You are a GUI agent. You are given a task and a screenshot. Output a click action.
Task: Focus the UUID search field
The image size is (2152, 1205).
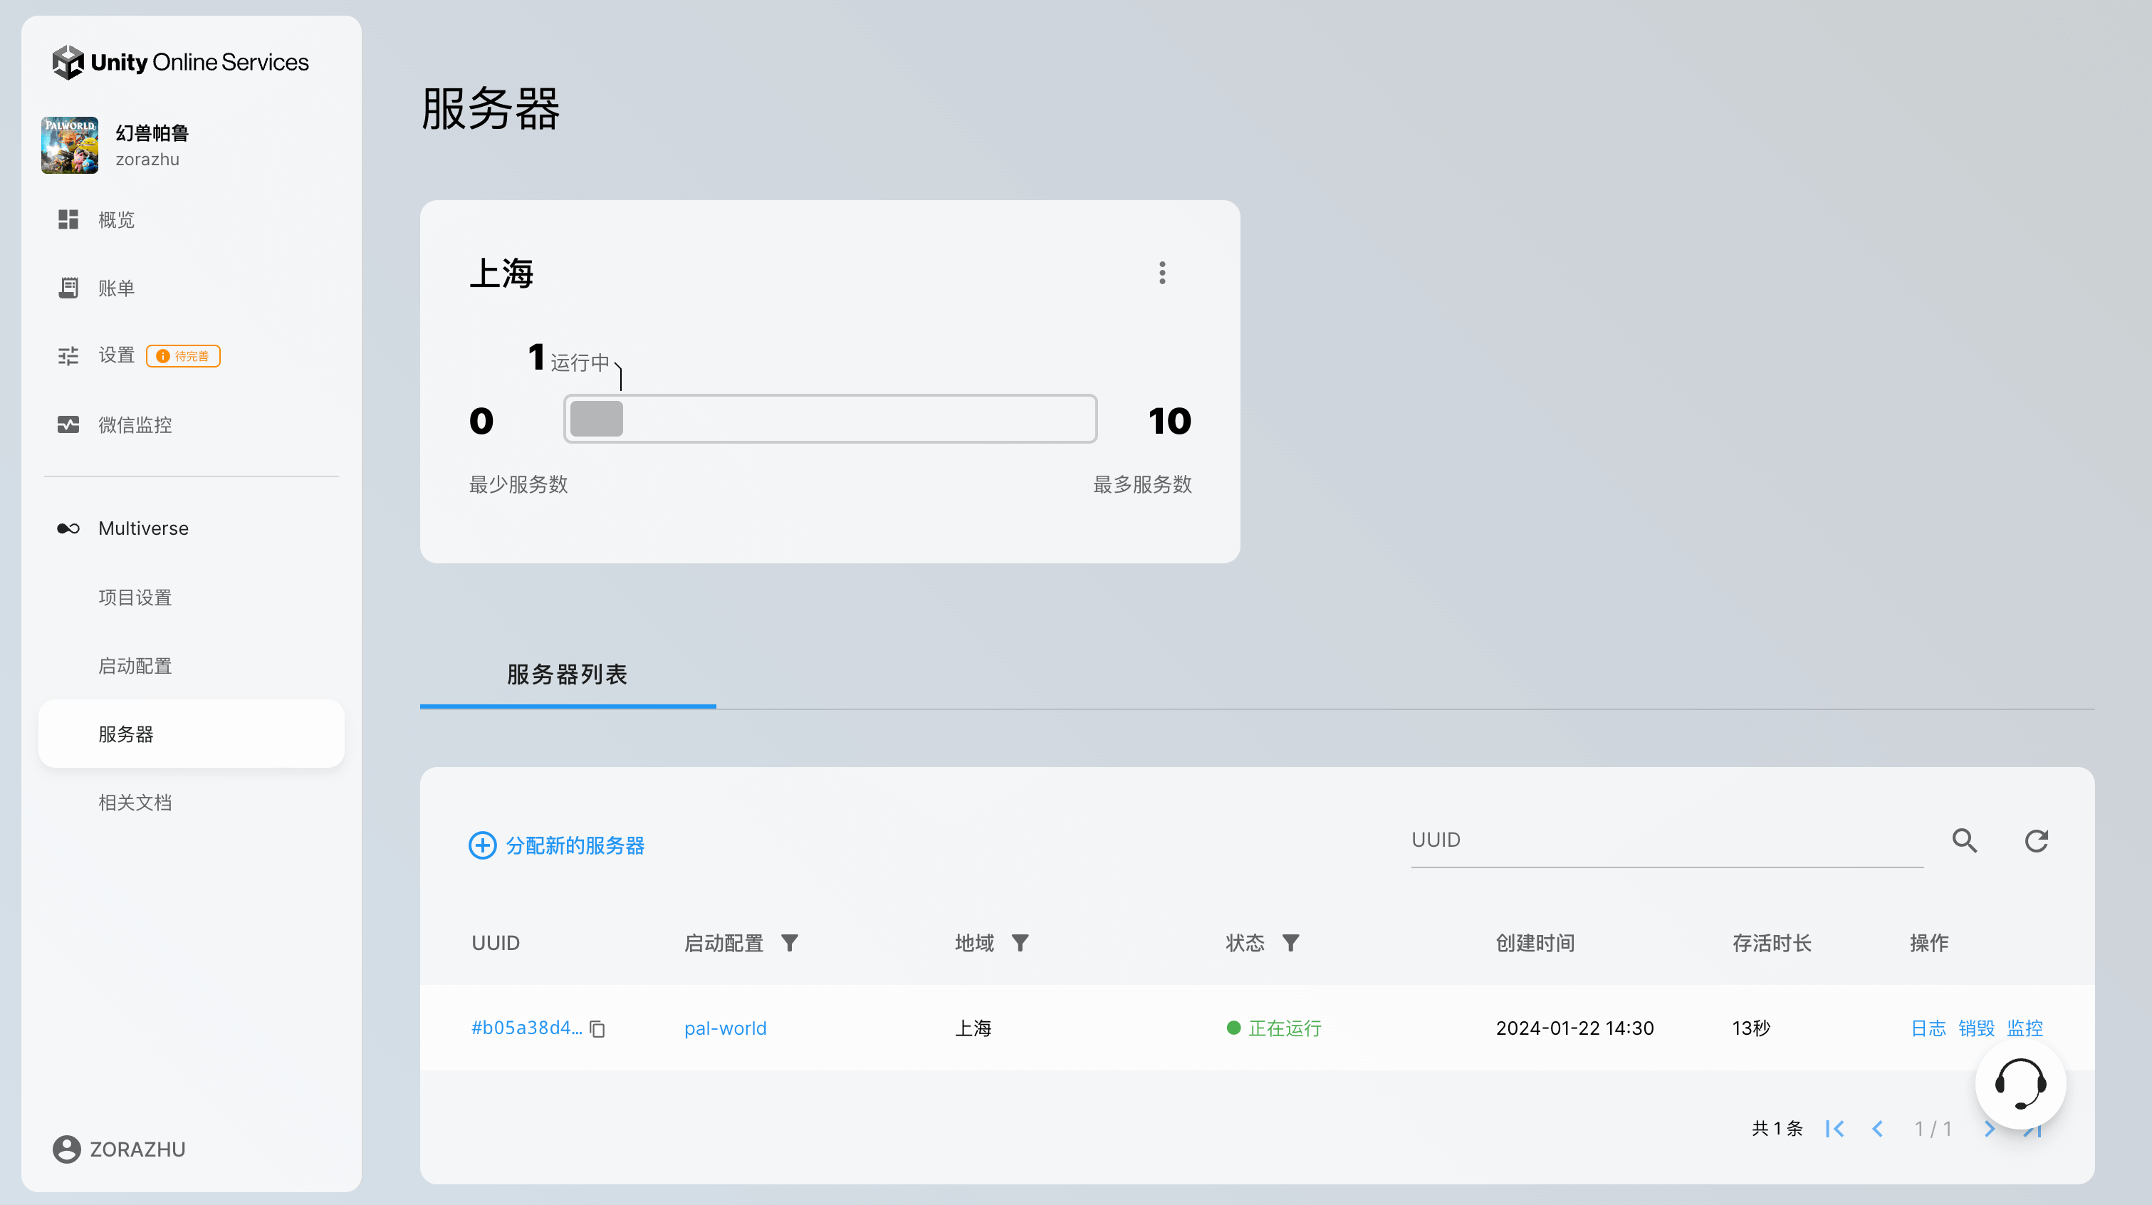pos(1666,840)
